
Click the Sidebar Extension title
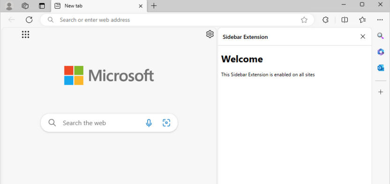pos(245,37)
